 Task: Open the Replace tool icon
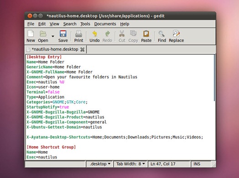pos(176,34)
